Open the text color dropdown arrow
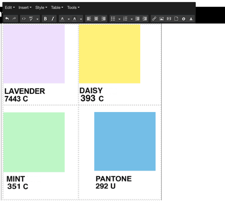The width and height of the screenshot is (225, 205). pyautogui.click(x=69, y=19)
